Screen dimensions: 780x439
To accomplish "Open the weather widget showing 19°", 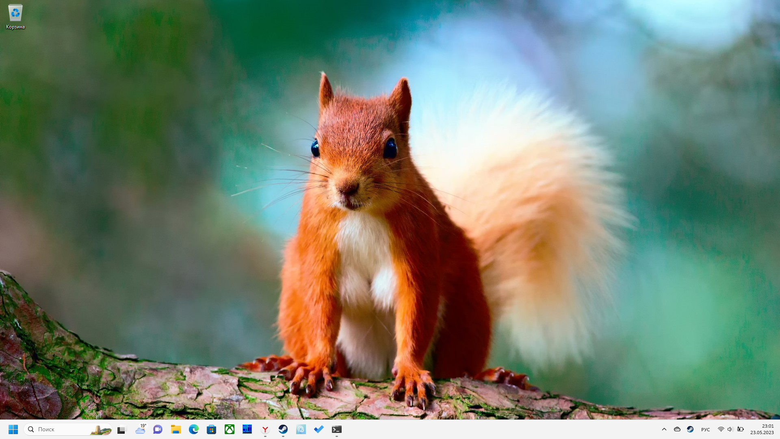I will tap(140, 429).
